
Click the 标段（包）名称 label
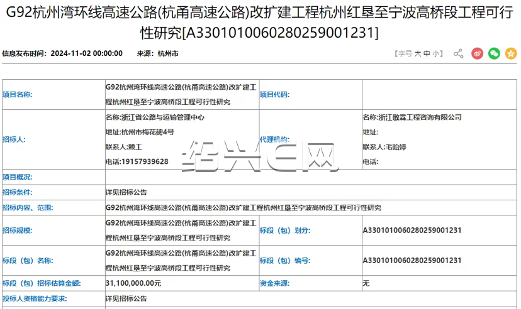click(x=28, y=261)
